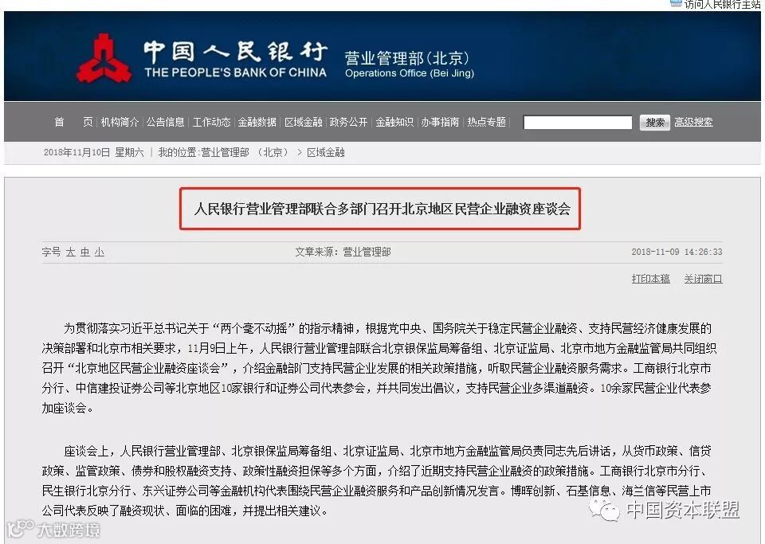Open the 高级搜索 advanced search link

pyautogui.click(x=693, y=122)
